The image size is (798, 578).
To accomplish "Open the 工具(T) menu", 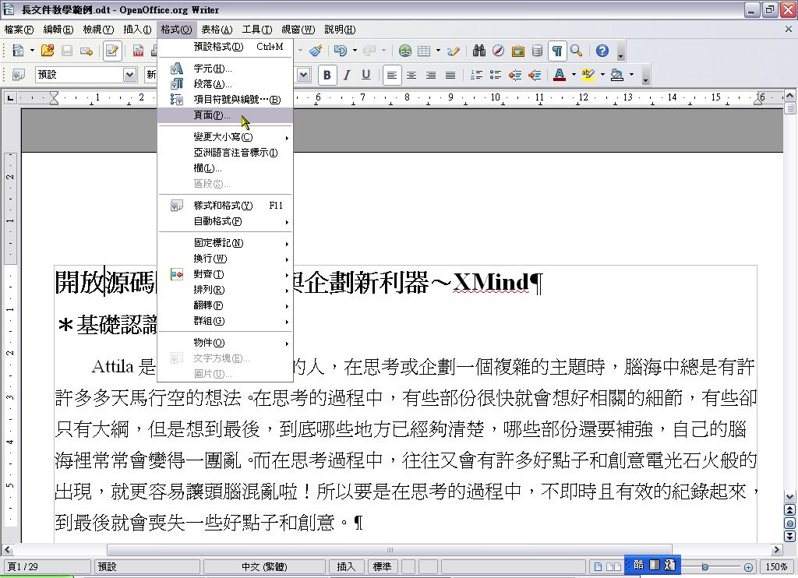I will (257, 30).
